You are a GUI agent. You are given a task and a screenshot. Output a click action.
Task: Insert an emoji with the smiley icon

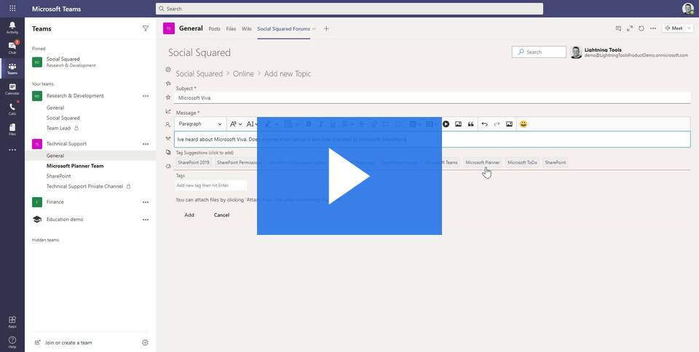pyautogui.click(x=524, y=124)
